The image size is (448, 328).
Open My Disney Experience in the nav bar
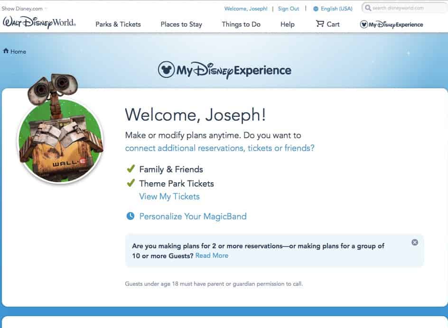click(392, 25)
